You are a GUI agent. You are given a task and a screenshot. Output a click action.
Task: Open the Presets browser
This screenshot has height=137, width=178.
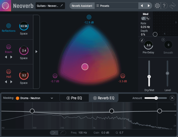116,6
